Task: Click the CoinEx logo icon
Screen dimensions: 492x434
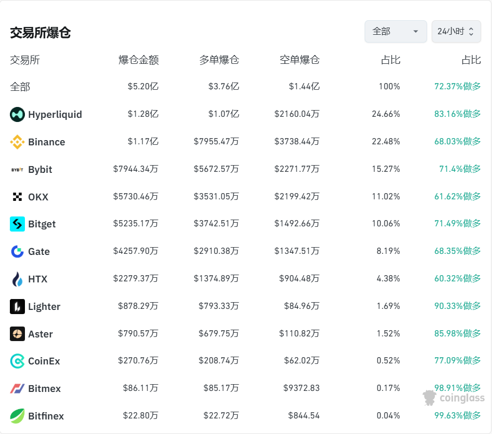Action: click(x=17, y=361)
